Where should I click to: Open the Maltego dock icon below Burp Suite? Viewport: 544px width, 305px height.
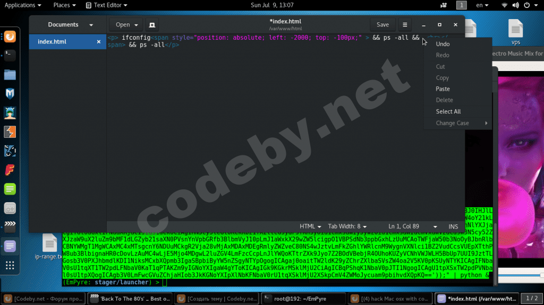point(10,151)
